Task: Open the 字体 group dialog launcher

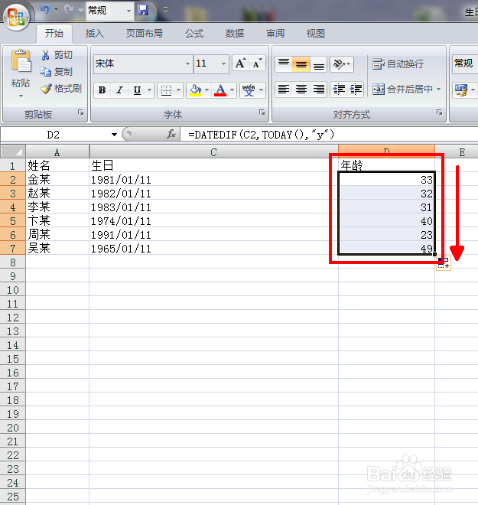Action: pos(262,112)
